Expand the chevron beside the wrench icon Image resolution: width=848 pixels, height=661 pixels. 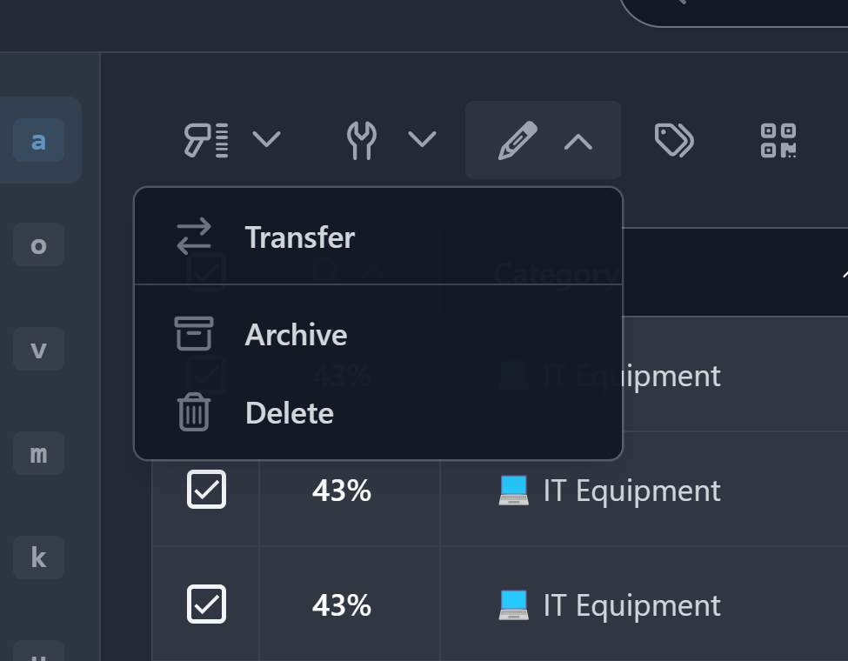pyautogui.click(x=422, y=140)
